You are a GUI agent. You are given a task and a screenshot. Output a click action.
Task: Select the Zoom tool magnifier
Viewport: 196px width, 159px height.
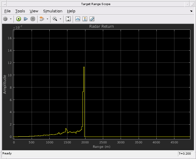(x=55, y=19)
